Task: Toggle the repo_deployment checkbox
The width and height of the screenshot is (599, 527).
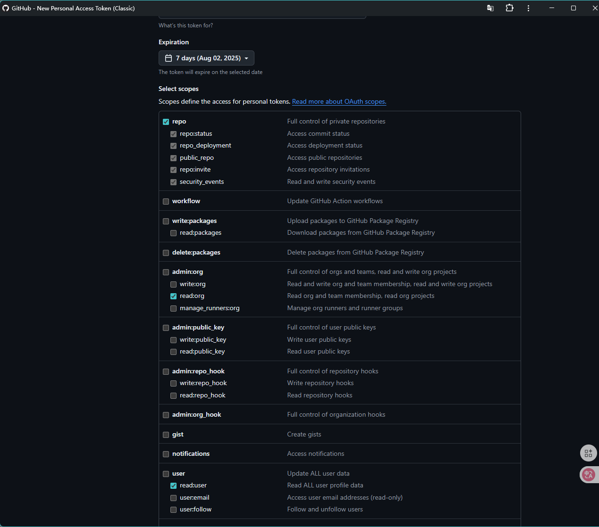Action: coord(174,146)
